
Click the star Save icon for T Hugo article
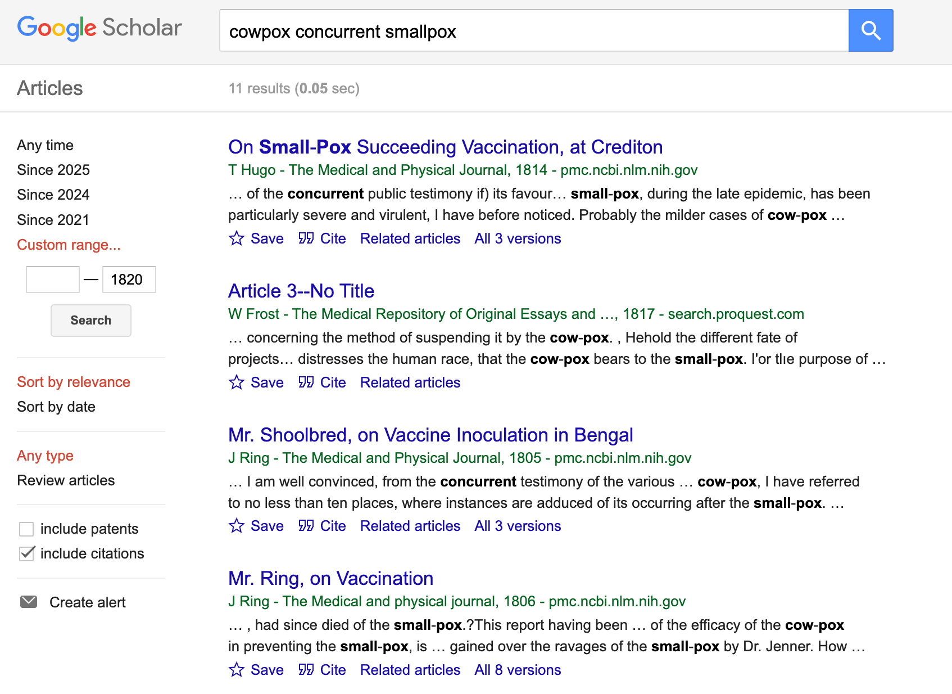point(237,238)
